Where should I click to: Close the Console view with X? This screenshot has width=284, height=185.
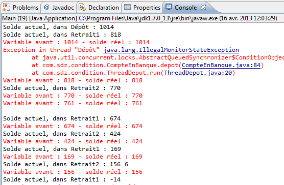coord(203,7)
